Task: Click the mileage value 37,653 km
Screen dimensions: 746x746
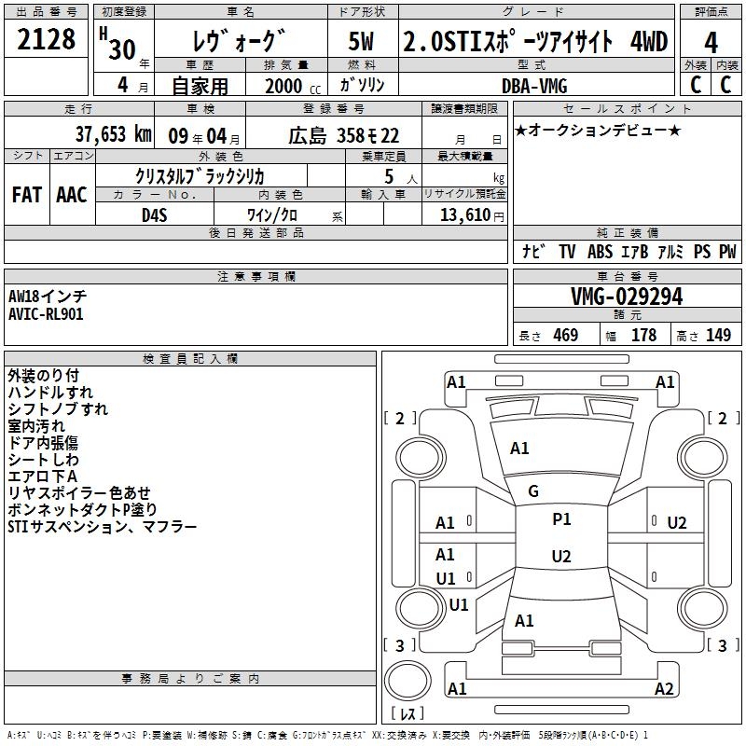Action: 113,134
